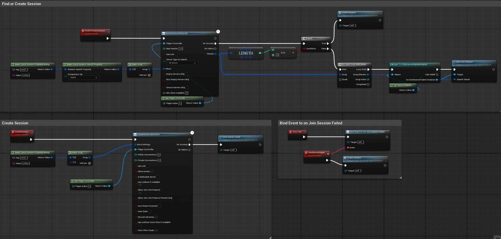This screenshot has width=501, height=239.
Task: Click Add pin on the upper Make Array
Action: pyautogui.click(x=145, y=75)
